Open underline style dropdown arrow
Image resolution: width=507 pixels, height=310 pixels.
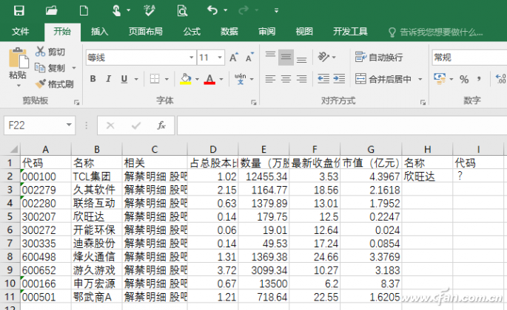[x=136, y=79]
